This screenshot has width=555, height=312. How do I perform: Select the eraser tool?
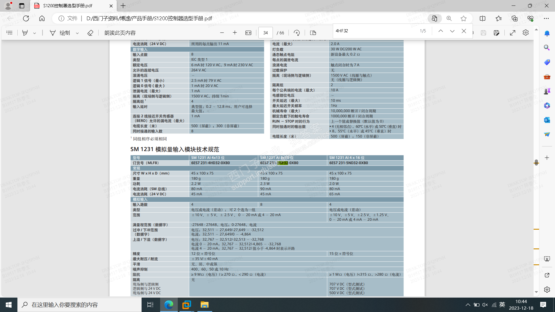(90, 33)
